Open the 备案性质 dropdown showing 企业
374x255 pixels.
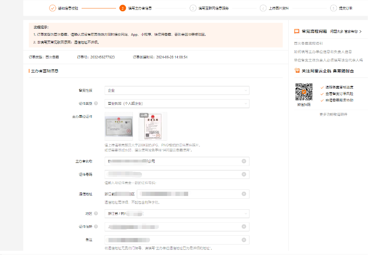pyautogui.click(x=176, y=91)
